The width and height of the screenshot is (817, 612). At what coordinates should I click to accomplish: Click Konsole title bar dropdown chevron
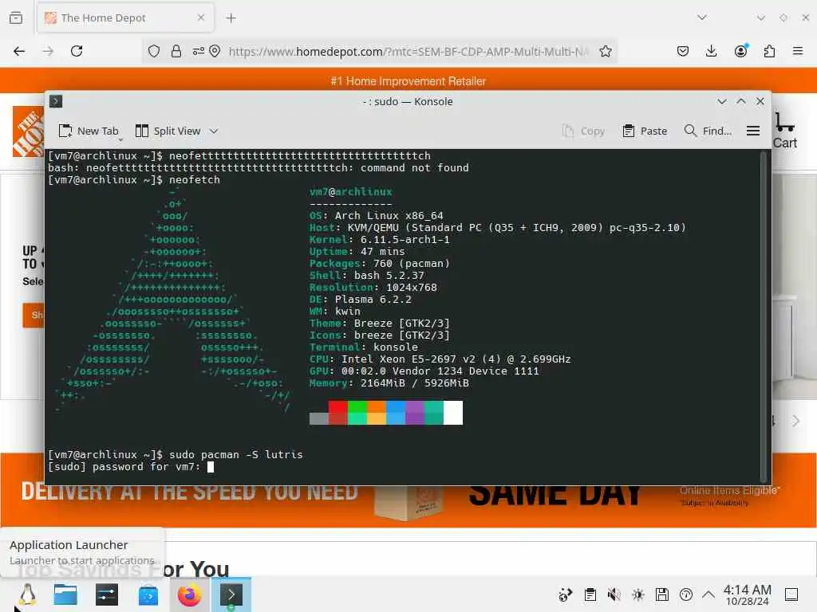721,101
